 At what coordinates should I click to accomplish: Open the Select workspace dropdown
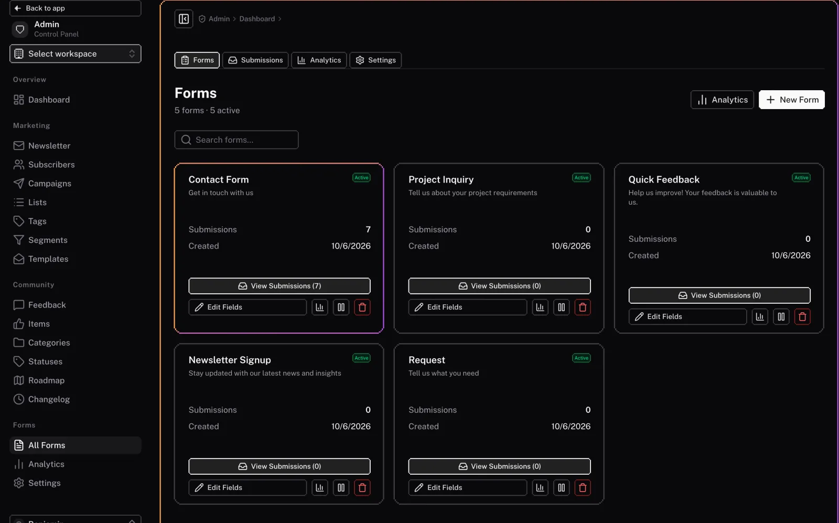click(76, 54)
